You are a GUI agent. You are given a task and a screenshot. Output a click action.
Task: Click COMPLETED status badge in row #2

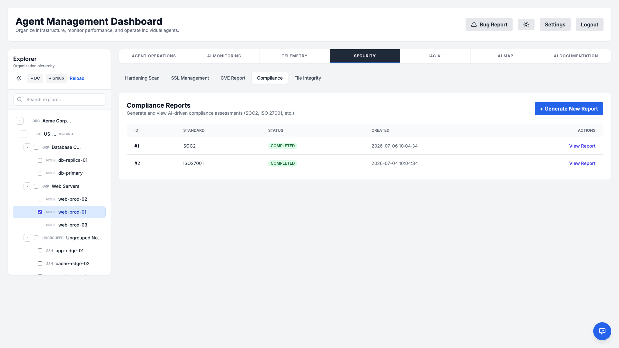[x=282, y=163]
